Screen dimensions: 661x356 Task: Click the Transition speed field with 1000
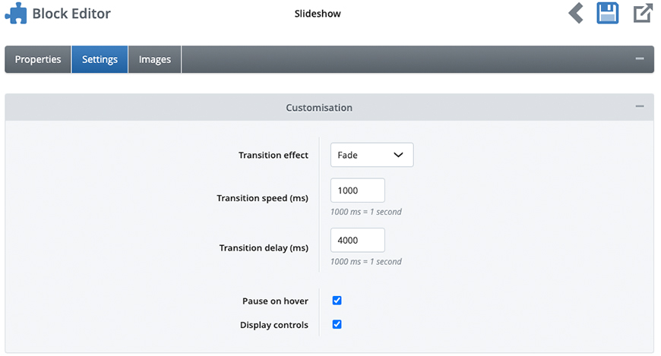point(358,190)
